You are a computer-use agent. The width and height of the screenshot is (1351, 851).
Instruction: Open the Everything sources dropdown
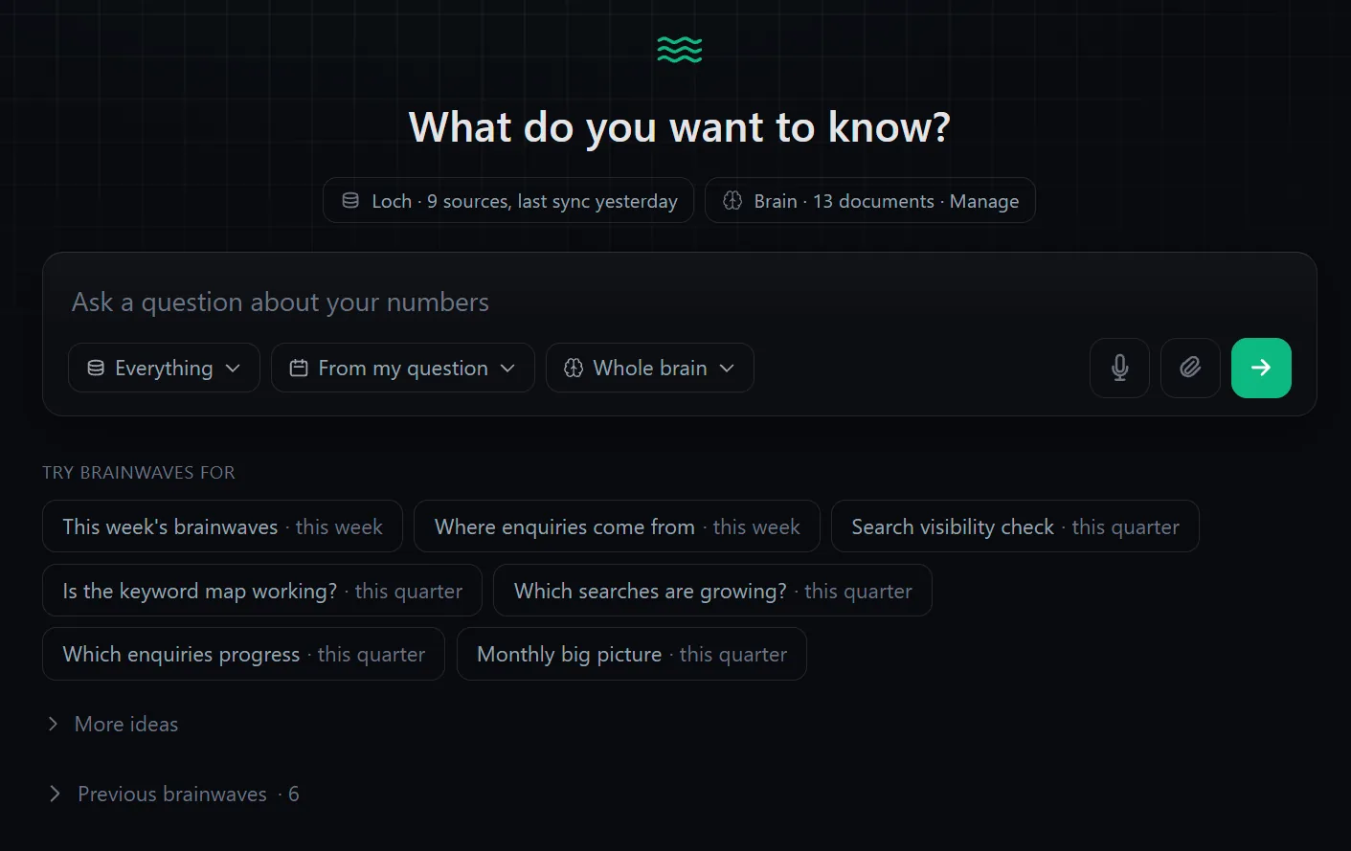[x=164, y=368]
